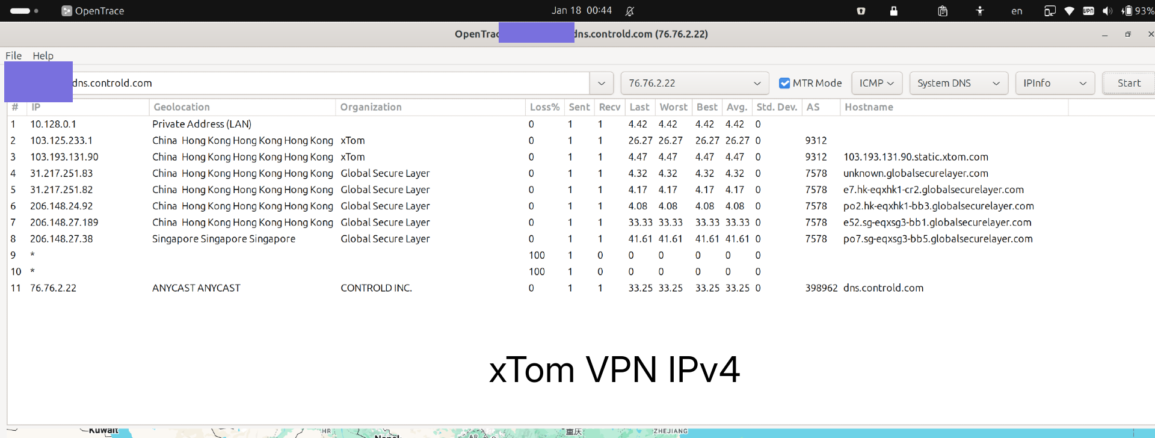
Task: Click Singapore Singapore Singapore geolocation cell
Action: coord(224,239)
